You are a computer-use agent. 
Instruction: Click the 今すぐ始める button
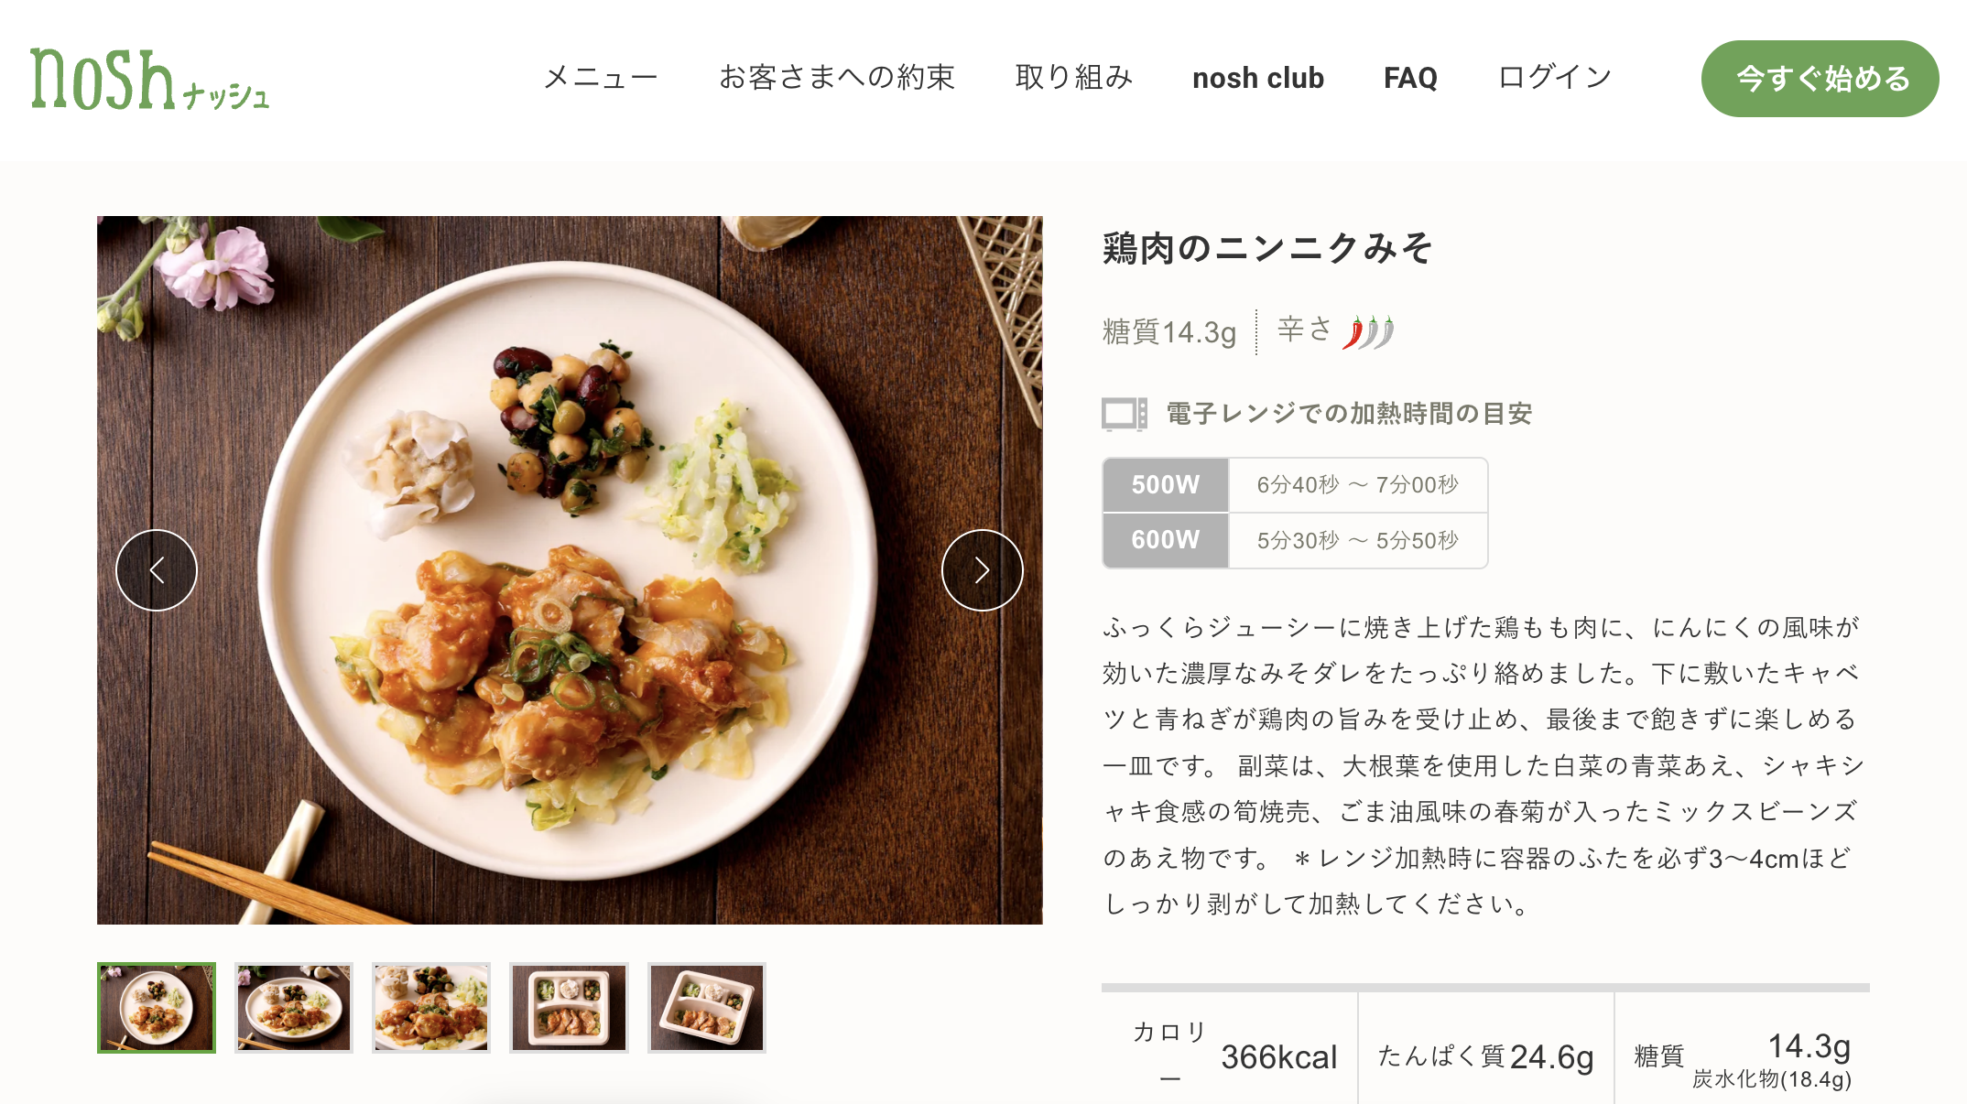point(1820,79)
